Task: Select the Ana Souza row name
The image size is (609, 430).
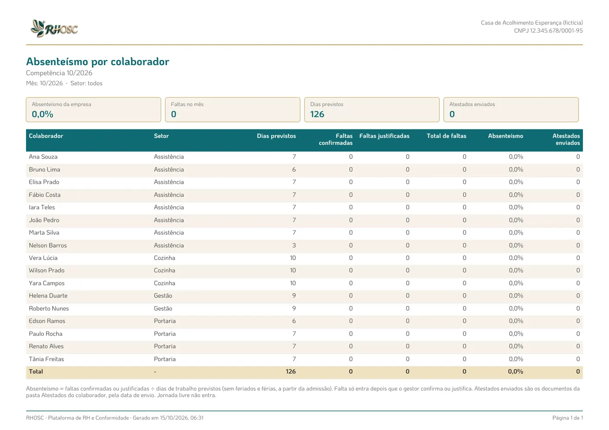Action: click(43, 157)
